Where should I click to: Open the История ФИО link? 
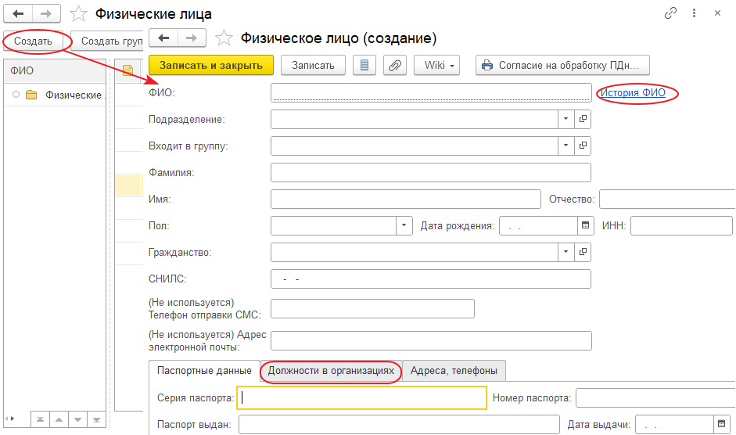click(633, 92)
